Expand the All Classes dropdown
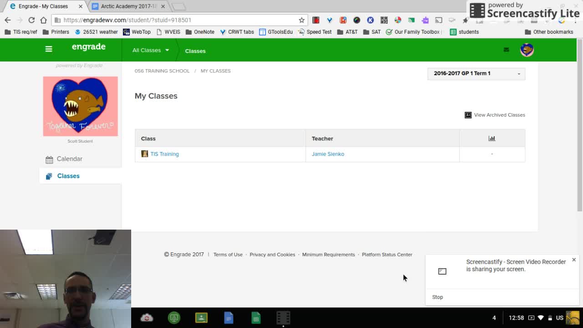This screenshot has width=583, height=328. (151, 50)
